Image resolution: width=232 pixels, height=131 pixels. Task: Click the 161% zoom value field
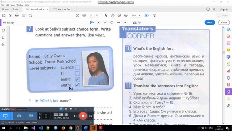(134, 15)
